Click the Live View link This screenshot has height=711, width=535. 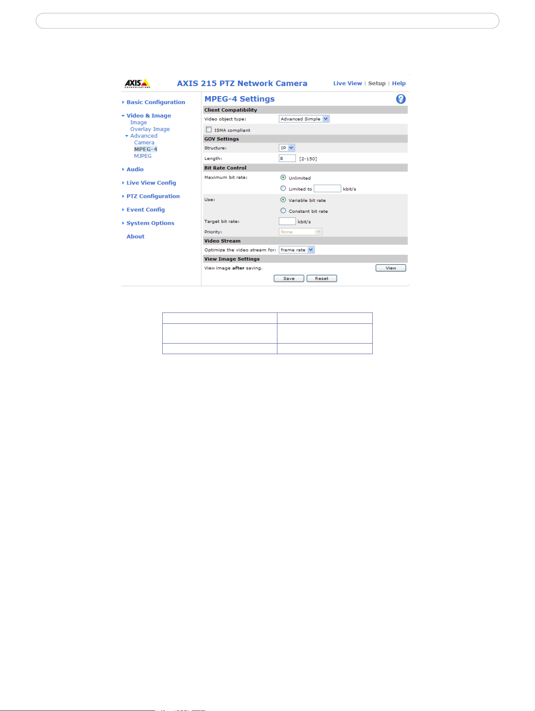[348, 83]
